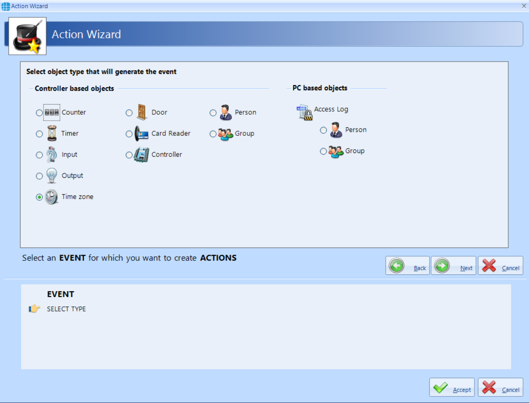Select the Timer radio button
This screenshot has width=529, height=403.
(x=39, y=134)
